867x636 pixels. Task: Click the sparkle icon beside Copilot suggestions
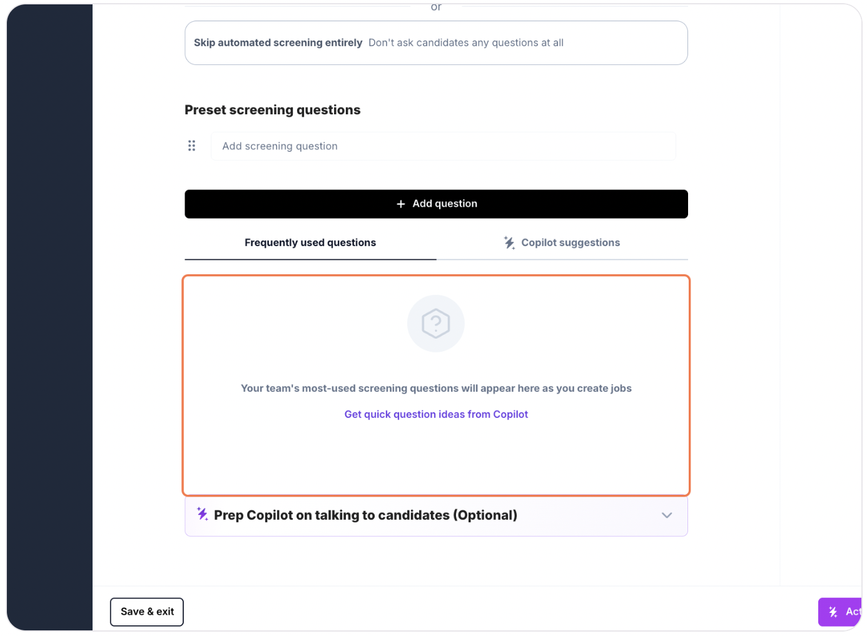click(510, 242)
